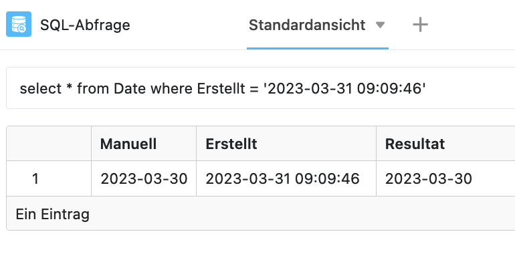Click the word select in query box
This screenshot has height=262, width=515.
coord(41,89)
